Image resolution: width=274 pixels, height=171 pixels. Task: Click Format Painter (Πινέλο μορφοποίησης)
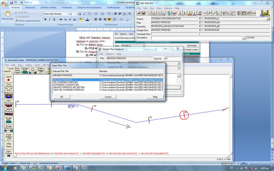click(28, 21)
